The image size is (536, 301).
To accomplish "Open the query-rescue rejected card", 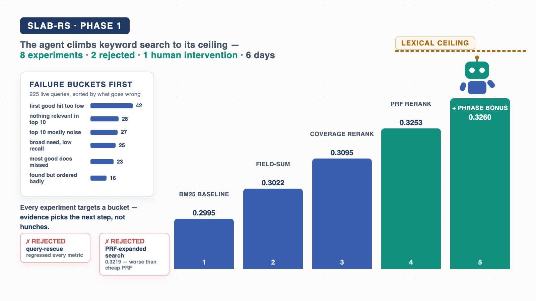I will pyautogui.click(x=55, y=248).
